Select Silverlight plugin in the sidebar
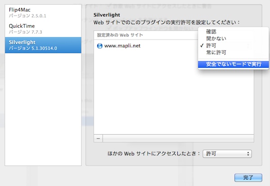This screenshot has height=186, width=270. 43,45
